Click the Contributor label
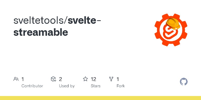 [32, 86]
